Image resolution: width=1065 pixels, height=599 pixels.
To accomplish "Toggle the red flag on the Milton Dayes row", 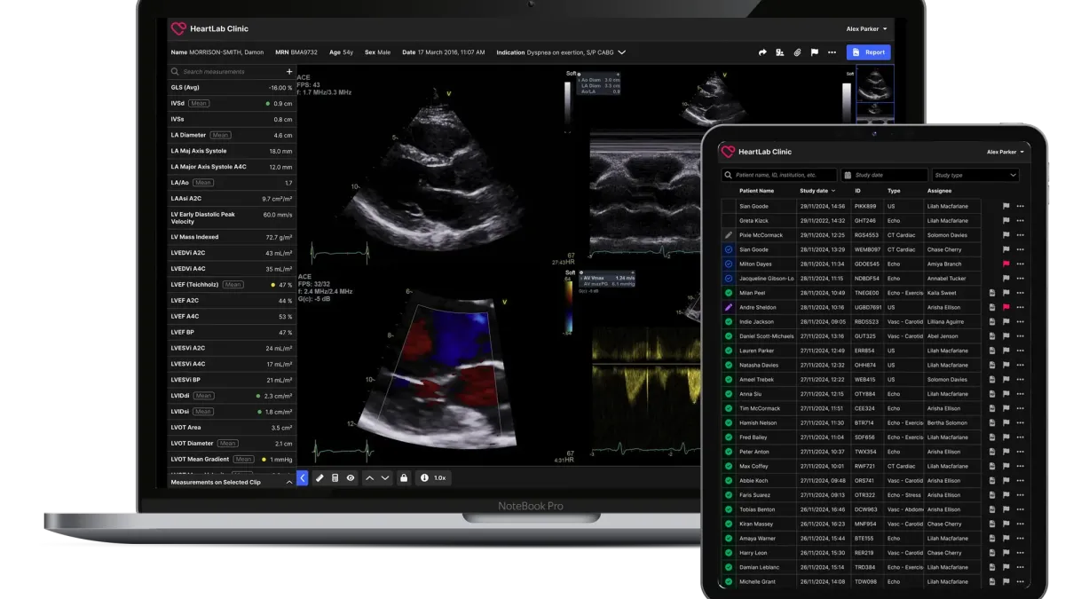I will [x=1006, y=264].
